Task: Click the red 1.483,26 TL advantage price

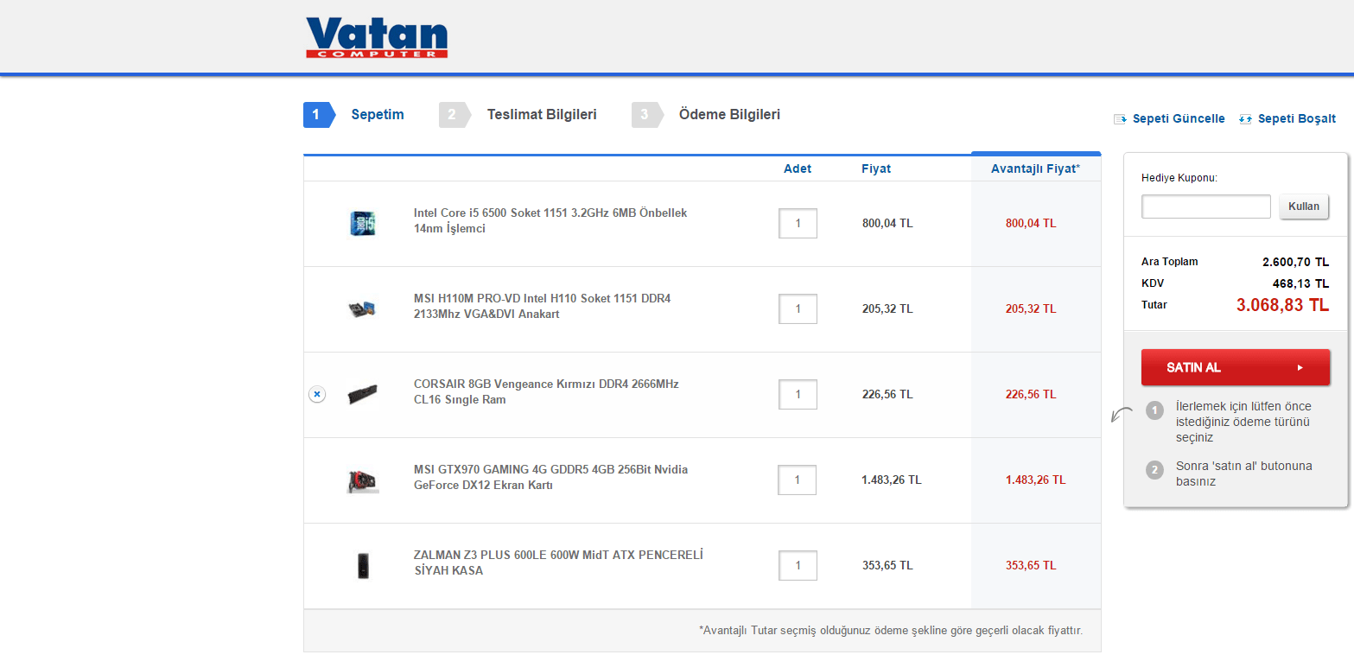Action: (1035, 480)
